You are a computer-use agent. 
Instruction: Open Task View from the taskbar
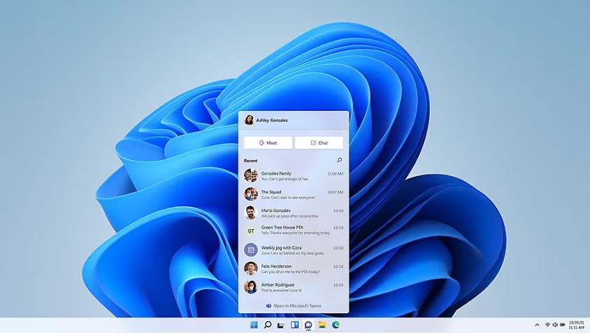click(x=281, y=325)
